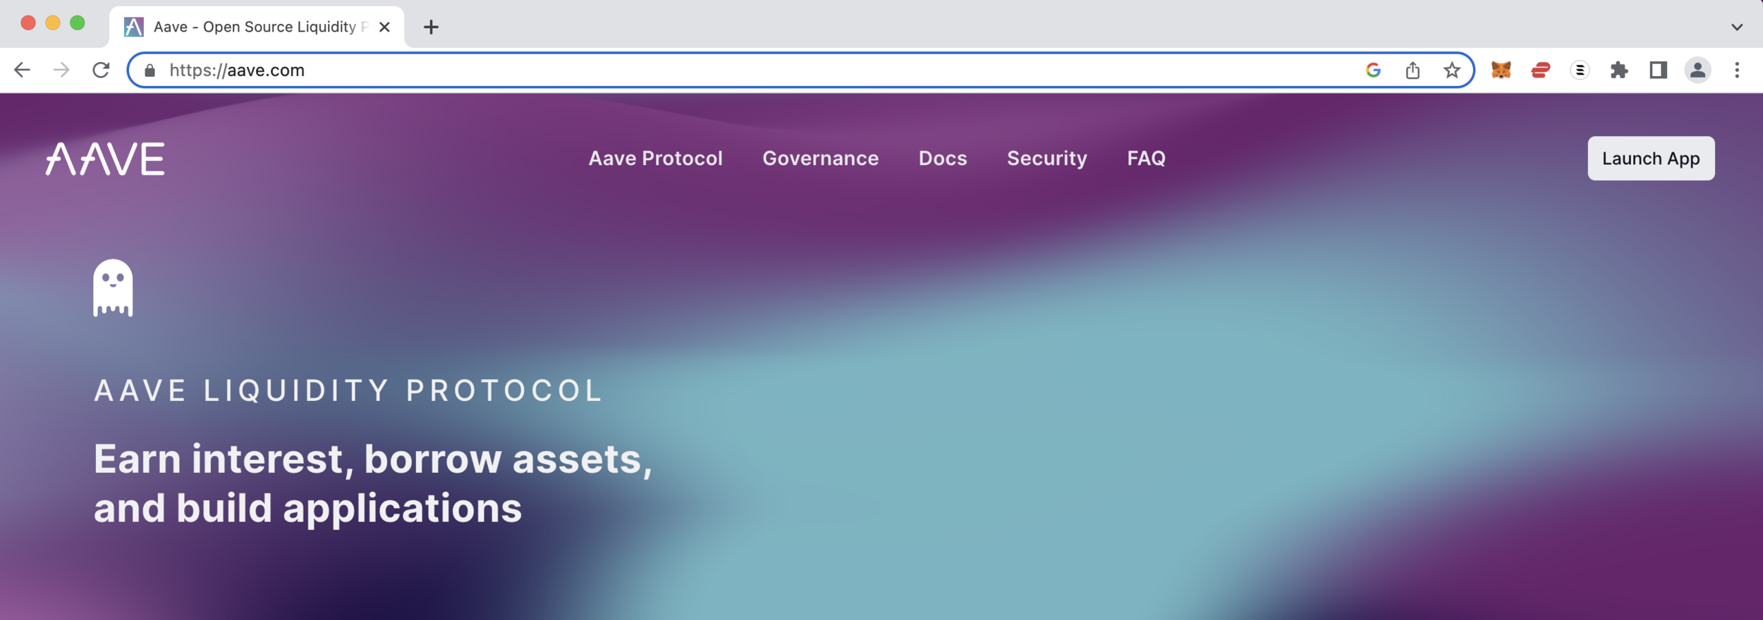Click the lock icon in address bar
Screen dimensions: 1763x620
tap(150, 70)
